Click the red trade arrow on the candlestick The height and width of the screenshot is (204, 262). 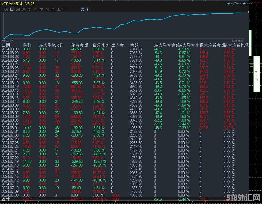click(256, 72)
